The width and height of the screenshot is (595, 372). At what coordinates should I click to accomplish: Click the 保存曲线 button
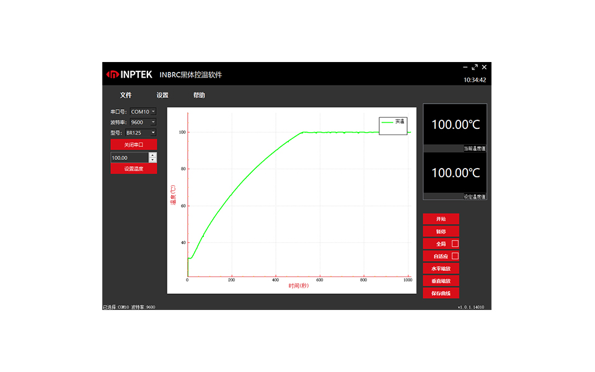coord(441,293)
